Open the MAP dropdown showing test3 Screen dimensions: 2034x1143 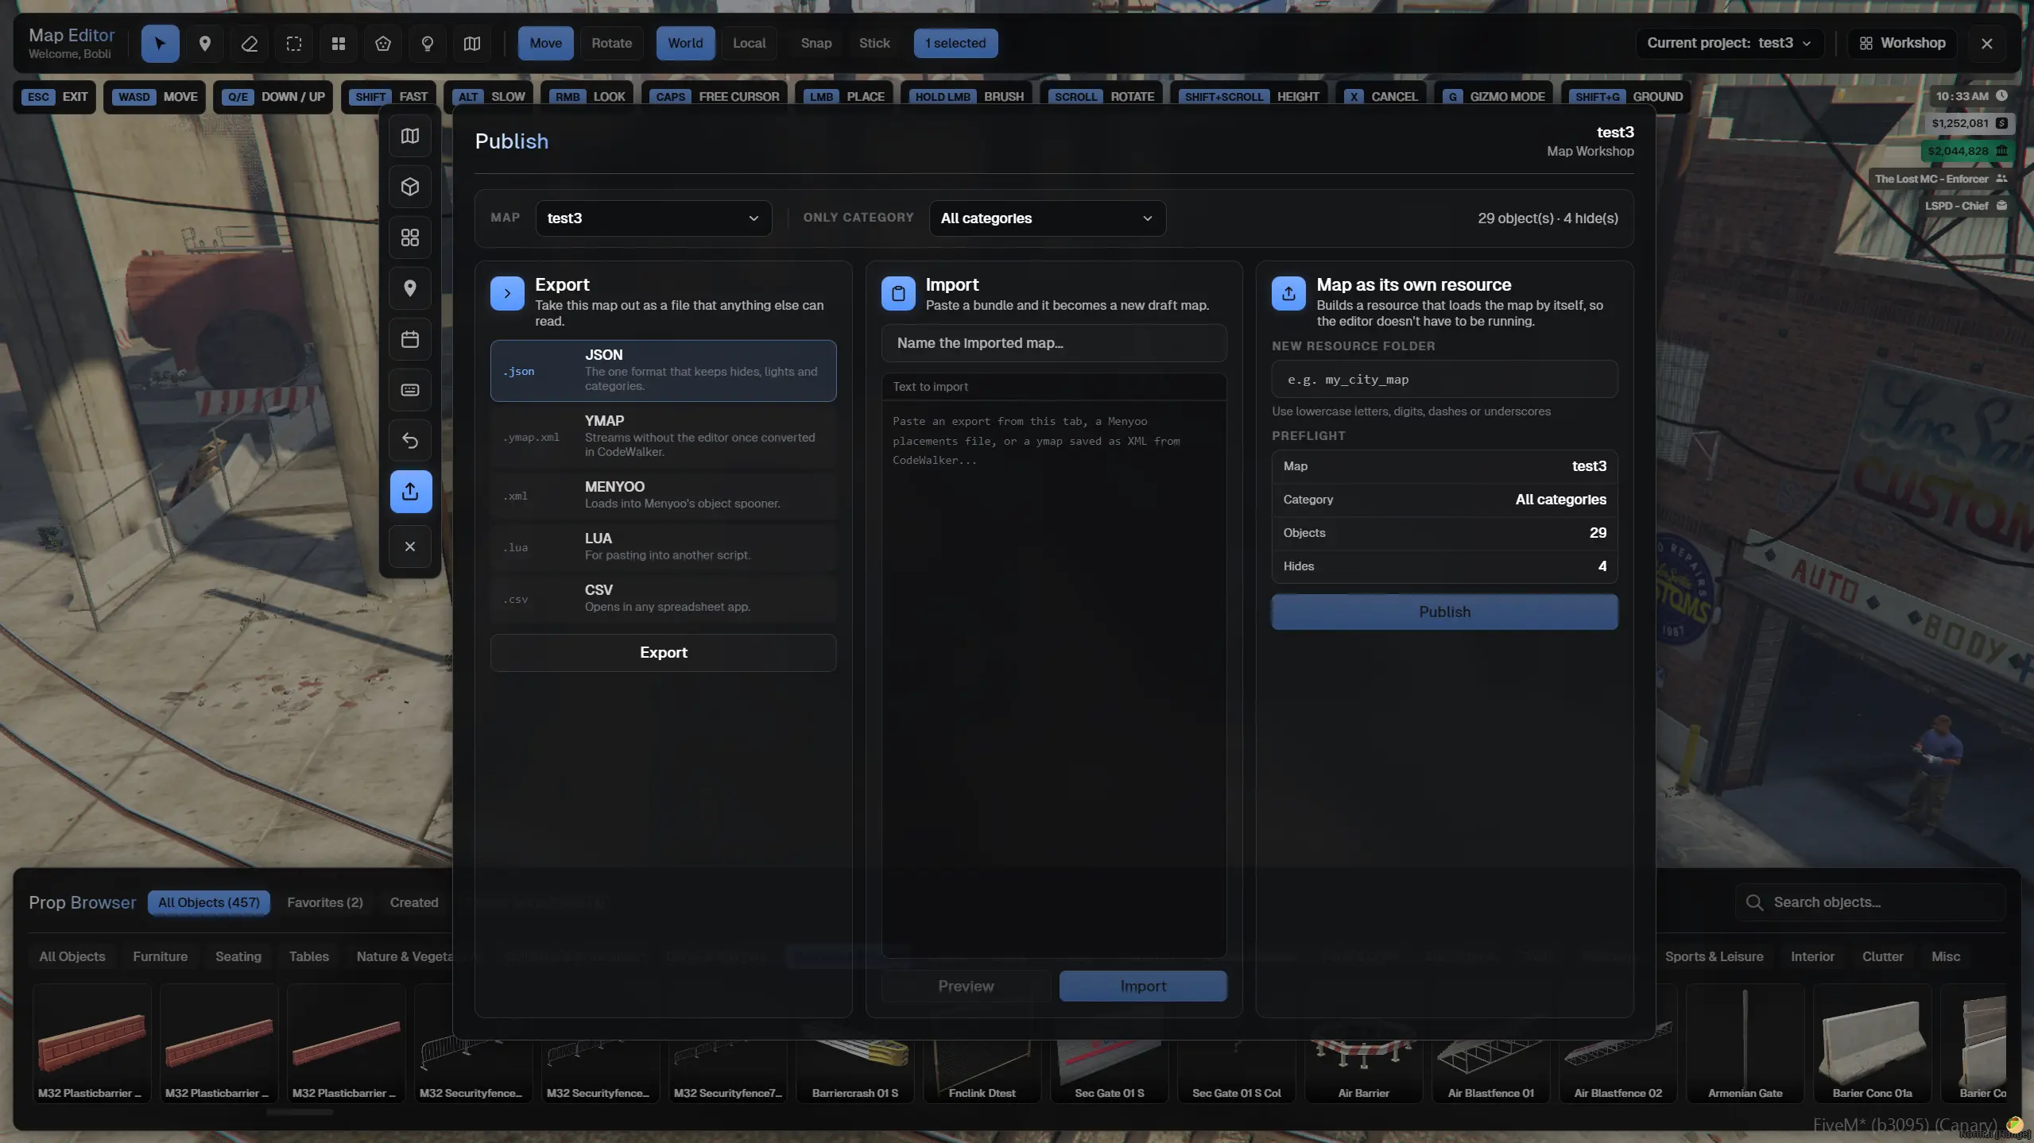click(x=653, y=218)
